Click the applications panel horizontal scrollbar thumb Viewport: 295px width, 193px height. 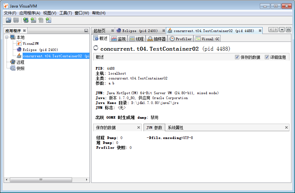point(41,180)
